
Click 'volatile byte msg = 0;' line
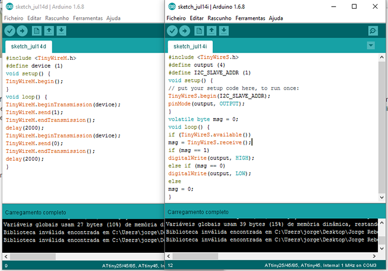click(x=203, y=119)
